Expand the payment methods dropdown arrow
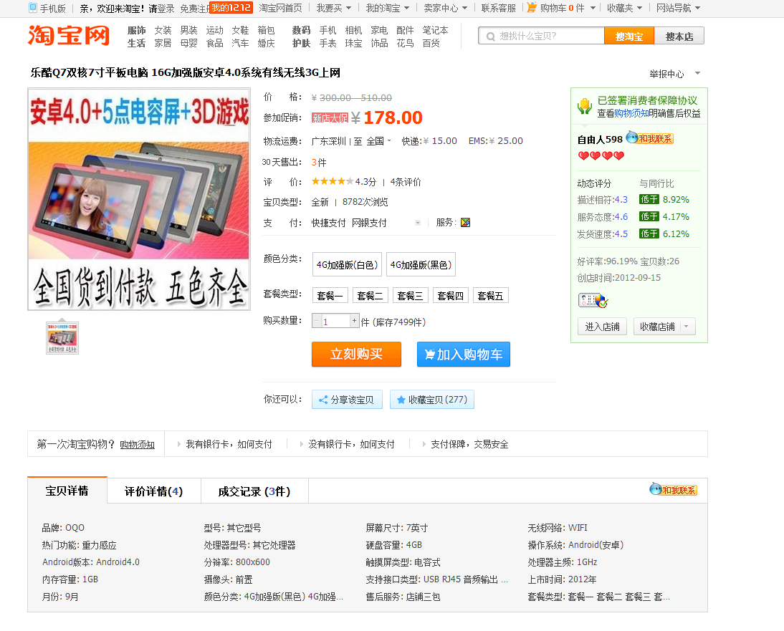The width and height of the screenshot is (784, 631). pyautogui.click(x=418, y=223)
